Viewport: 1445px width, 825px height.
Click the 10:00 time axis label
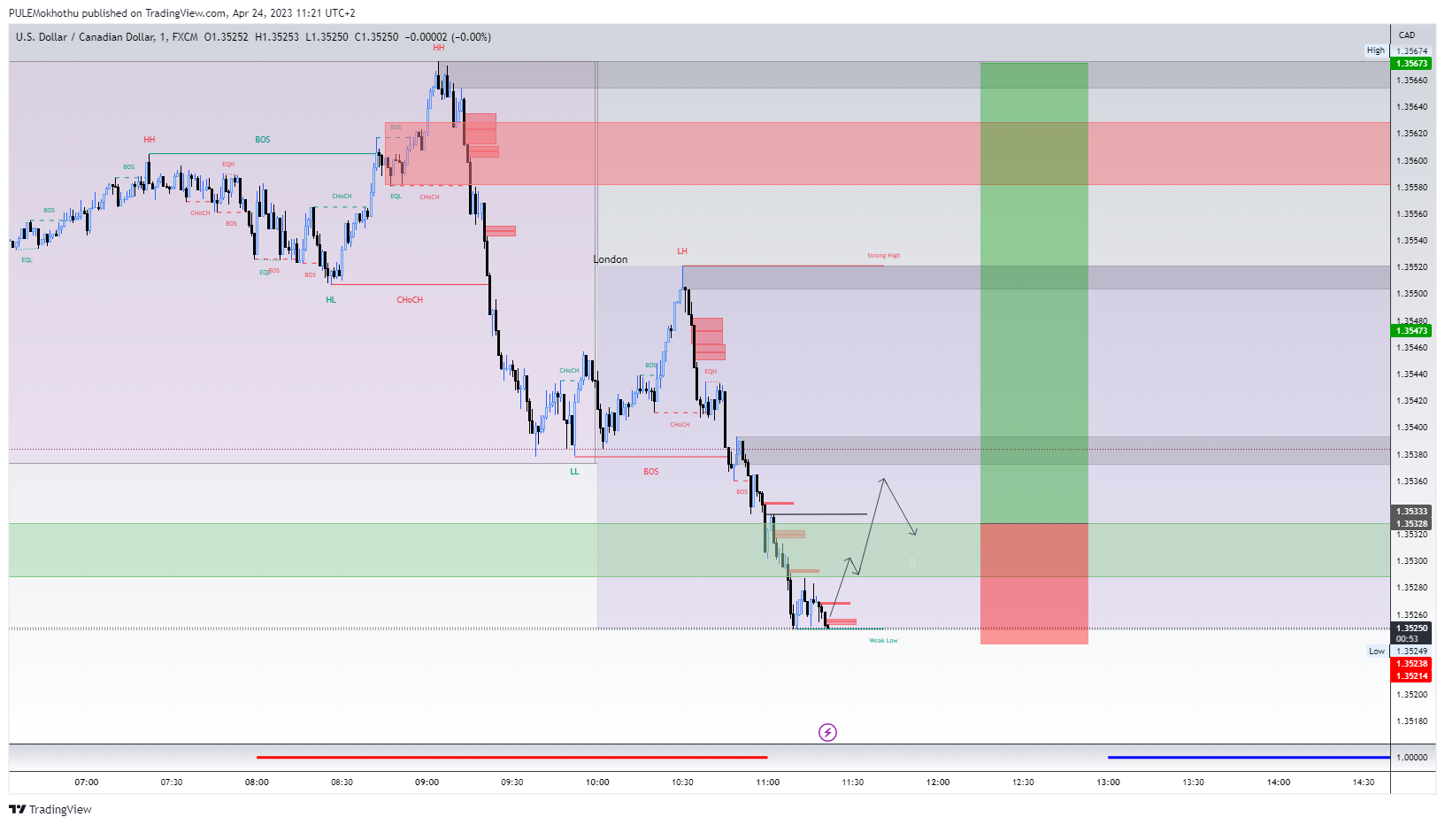pos(597,783)
